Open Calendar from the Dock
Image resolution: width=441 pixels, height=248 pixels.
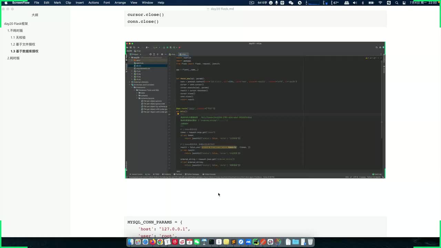(x=189, y=242)
